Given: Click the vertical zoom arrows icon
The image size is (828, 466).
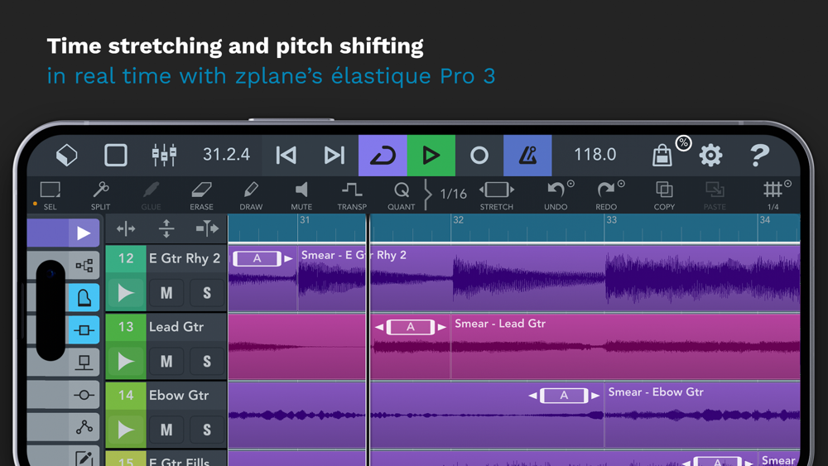Looking at the screenshot, I should [166, 228].
